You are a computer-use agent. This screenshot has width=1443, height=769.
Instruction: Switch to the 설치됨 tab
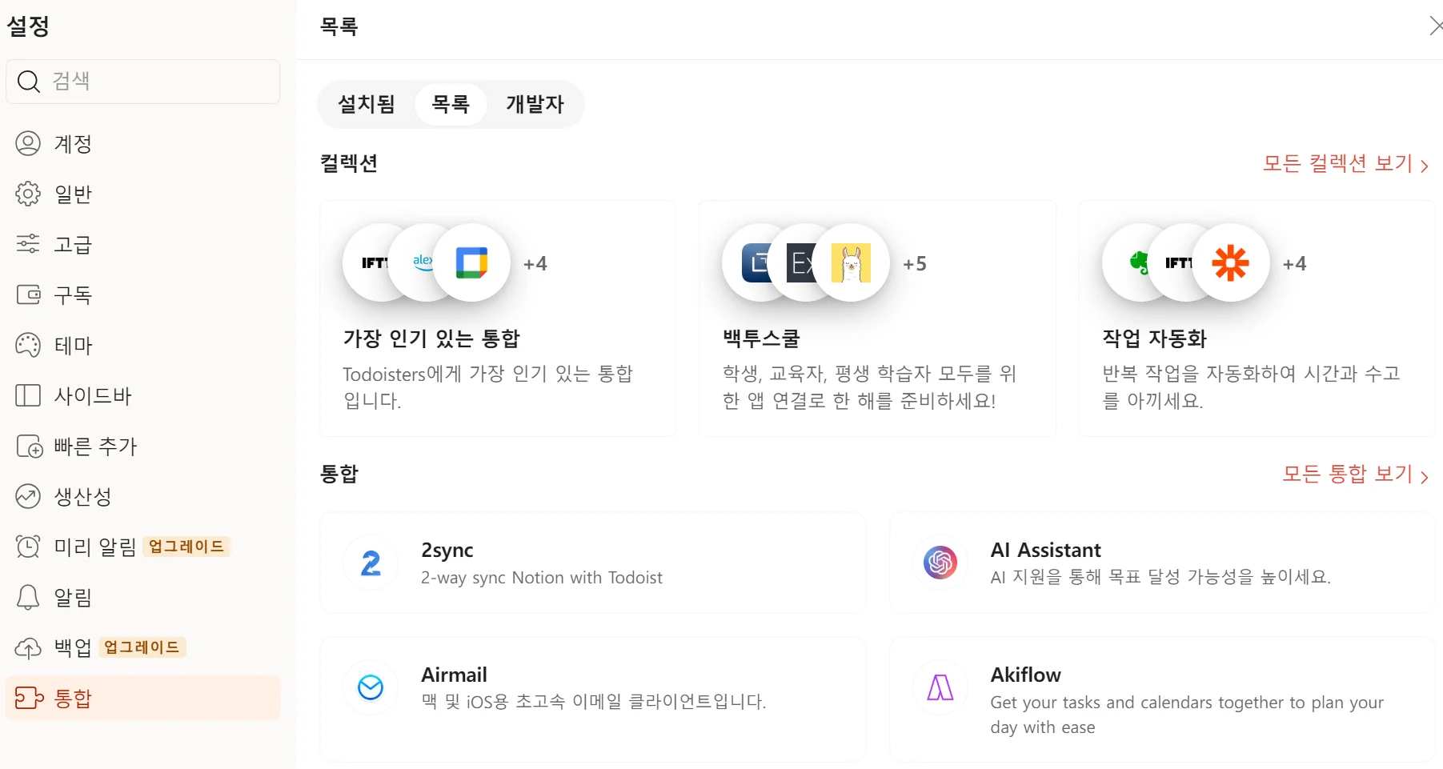coord(367,104)
